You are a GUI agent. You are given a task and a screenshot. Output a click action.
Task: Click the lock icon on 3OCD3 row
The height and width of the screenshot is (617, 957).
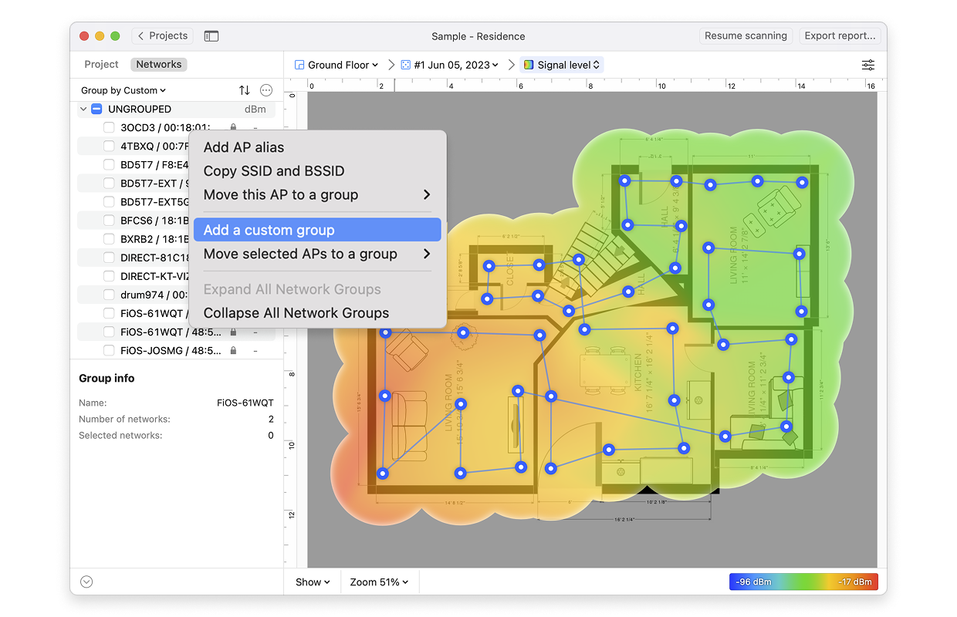(233, 128)
